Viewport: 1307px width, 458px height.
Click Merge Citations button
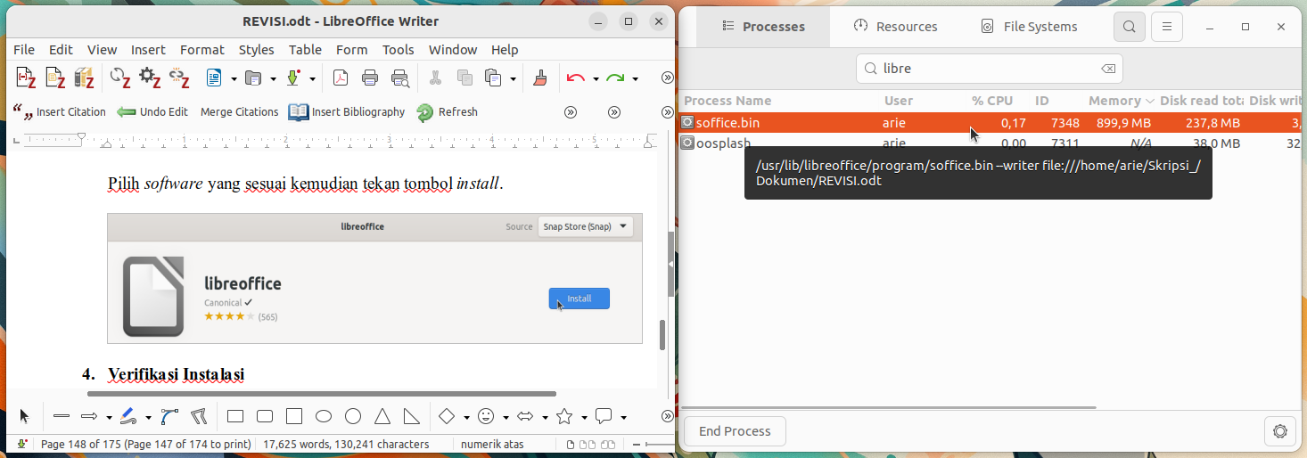239,112
